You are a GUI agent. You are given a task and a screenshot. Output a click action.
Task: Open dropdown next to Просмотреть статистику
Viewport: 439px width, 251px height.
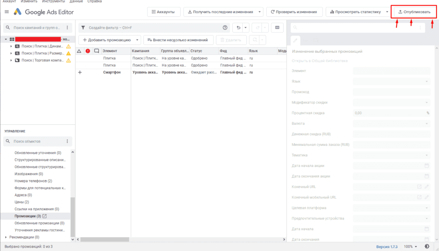point(387,12)
